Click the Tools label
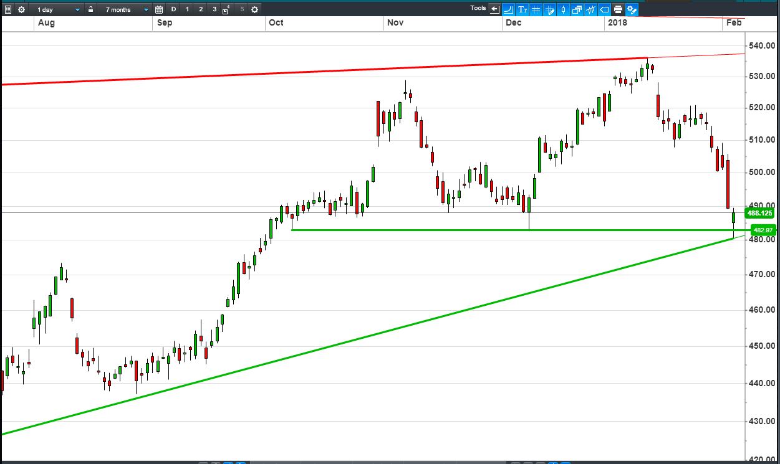 (x=478, y=8)
